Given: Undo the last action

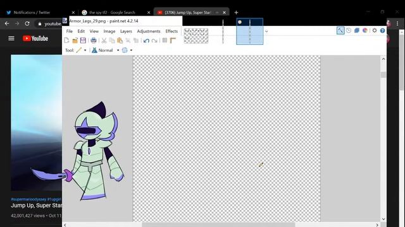Looking at the screenshot, I should 146,40.
